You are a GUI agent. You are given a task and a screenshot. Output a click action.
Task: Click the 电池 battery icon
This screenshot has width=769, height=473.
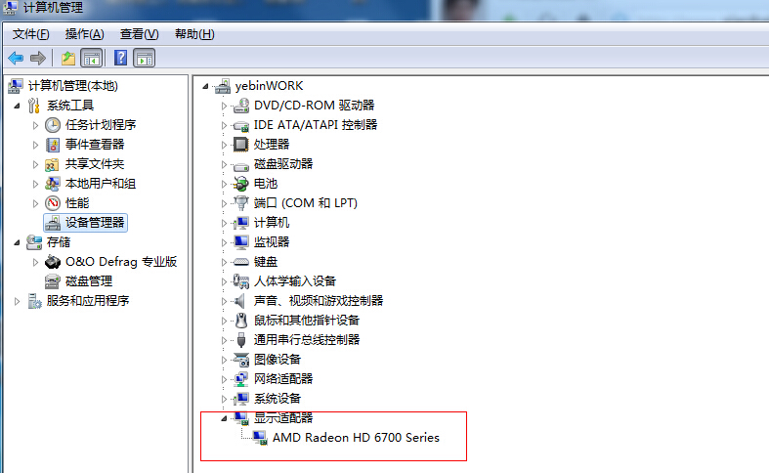pyautogui.click(x=241, y=184)
